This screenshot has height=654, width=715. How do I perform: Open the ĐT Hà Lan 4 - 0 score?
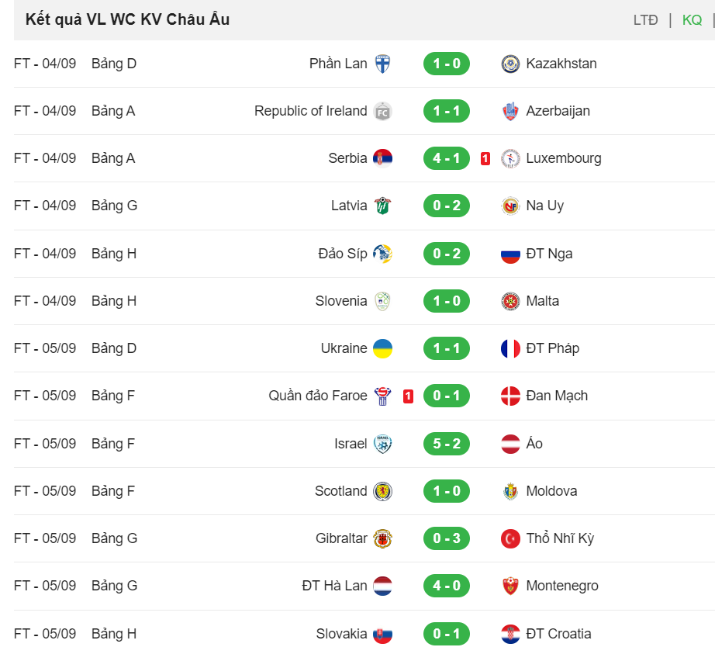[x=447, y=586]
